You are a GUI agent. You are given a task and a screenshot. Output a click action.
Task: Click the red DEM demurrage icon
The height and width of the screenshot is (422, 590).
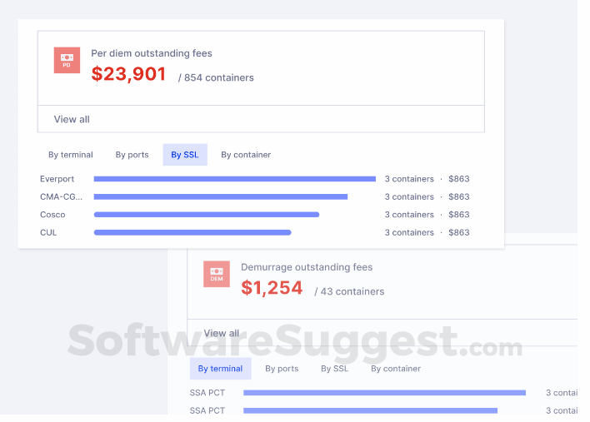pyautogui.click(x=217, y=274)
